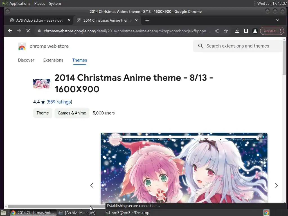The width and height of the screenshot is (288, 216).
Task: Open a new tab with plus
Action: pos(147,20)
